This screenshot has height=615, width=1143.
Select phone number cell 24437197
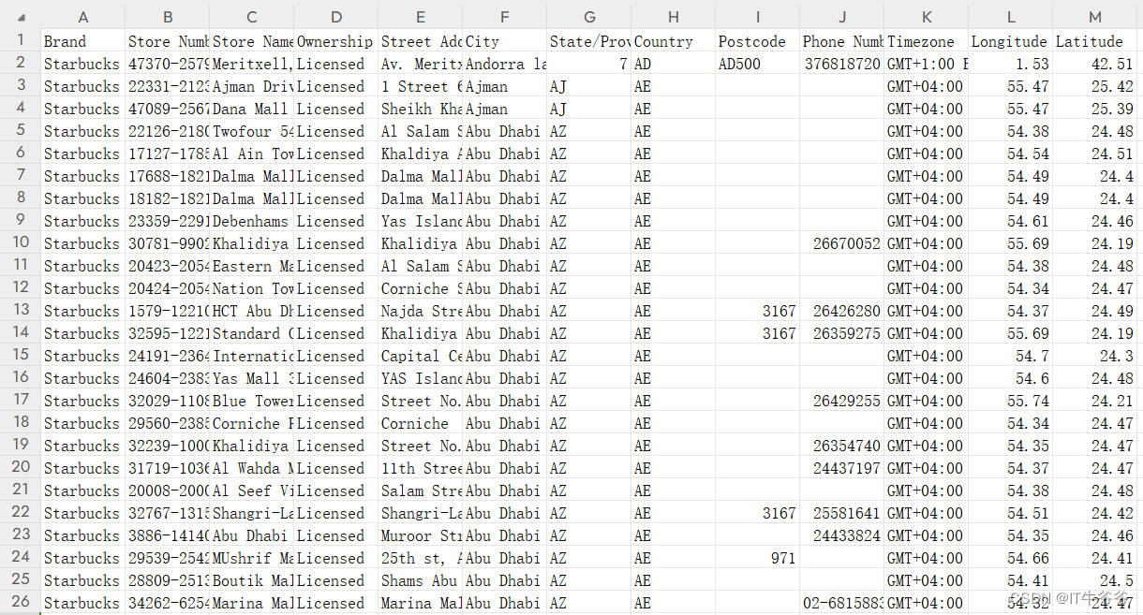tap(841, 468)
